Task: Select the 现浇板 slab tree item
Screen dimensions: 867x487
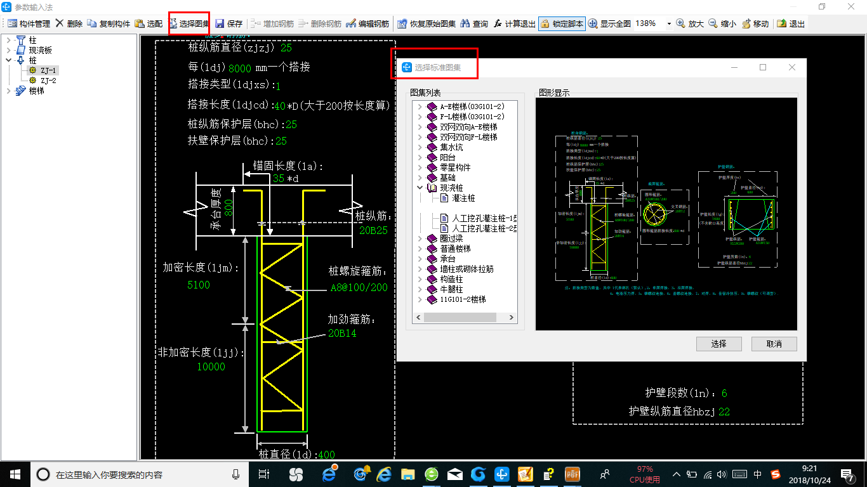Action: [41, 50]
